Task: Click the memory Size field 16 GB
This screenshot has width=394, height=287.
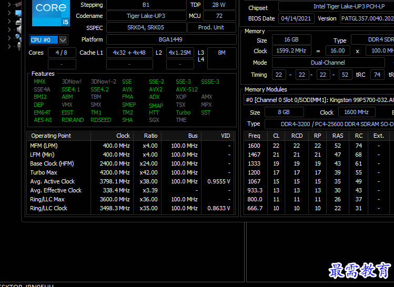Action: [291, 39]
